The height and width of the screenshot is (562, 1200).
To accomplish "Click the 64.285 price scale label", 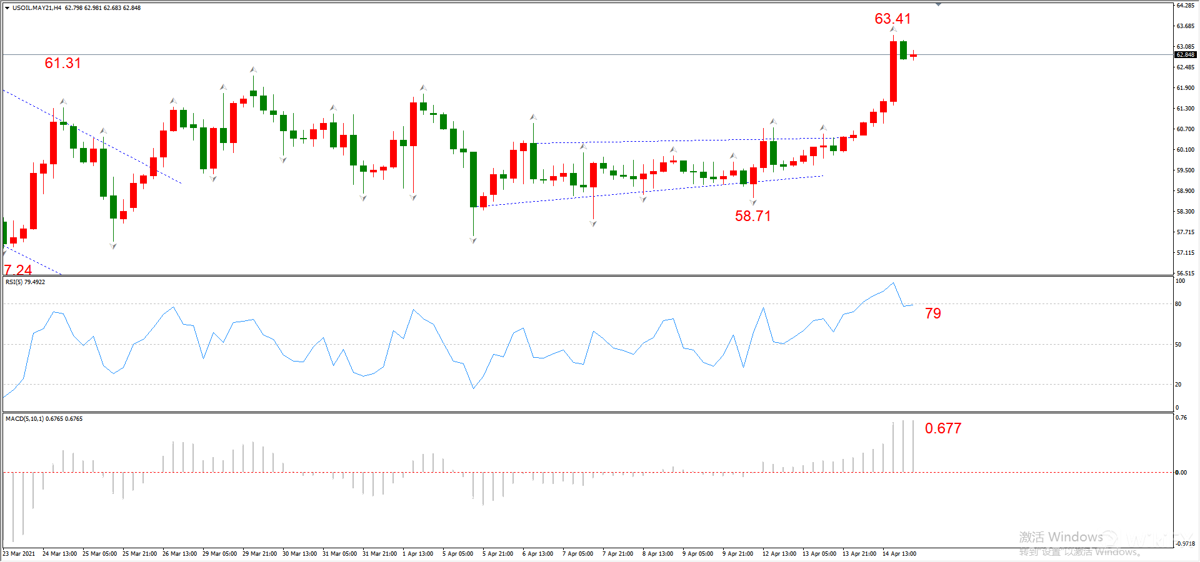I will pos(1185,6).
